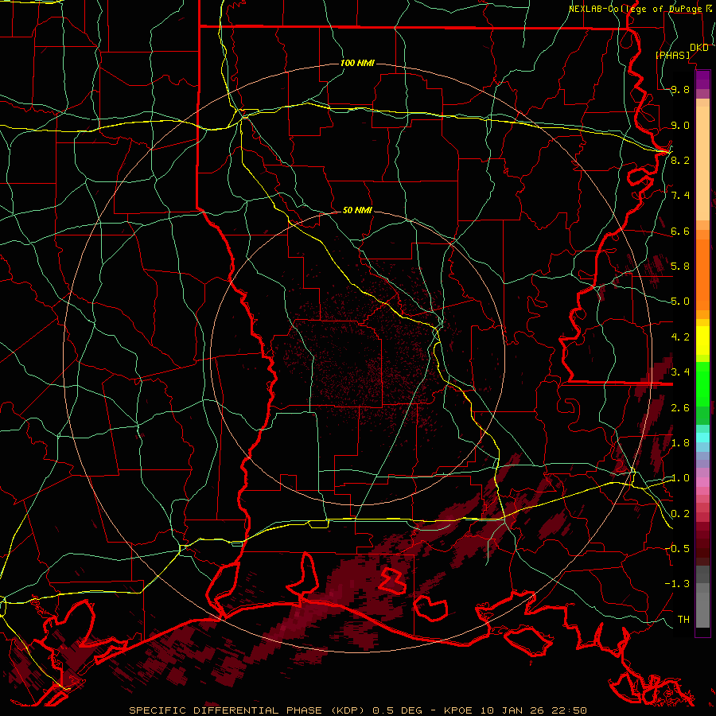Click the DKD units label above the color scale
716x716 pixels.
pyautogui.click(x=698, y=47)
